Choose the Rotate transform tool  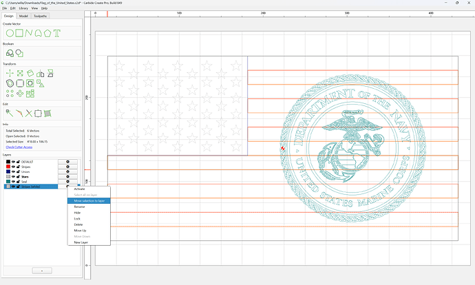pyautogui.click(x=30, y=73)
